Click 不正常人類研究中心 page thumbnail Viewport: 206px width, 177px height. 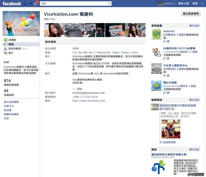[x=156, y=69]
